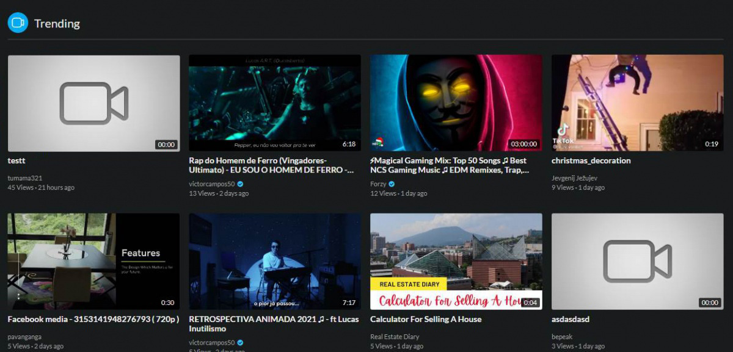Open the Calculator For Selling A House thumbnail
The width and height of the screenshot is (733, 352).
point(456,261)
